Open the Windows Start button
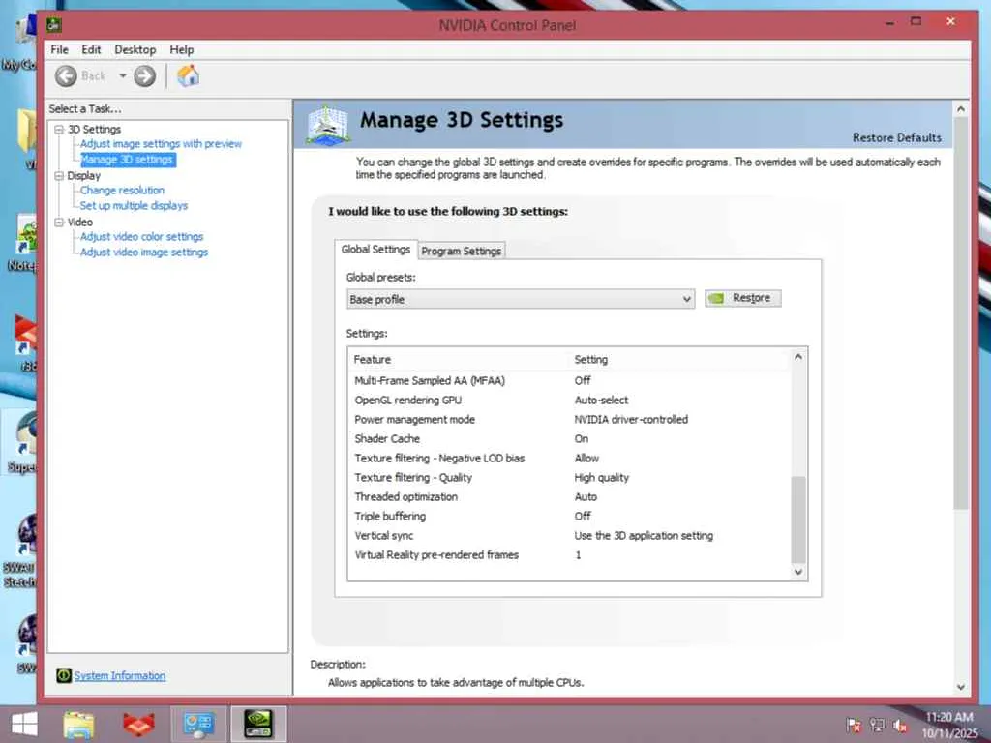Image resolution: width=991 pixels, height=743 pixels. click(24, 724)
